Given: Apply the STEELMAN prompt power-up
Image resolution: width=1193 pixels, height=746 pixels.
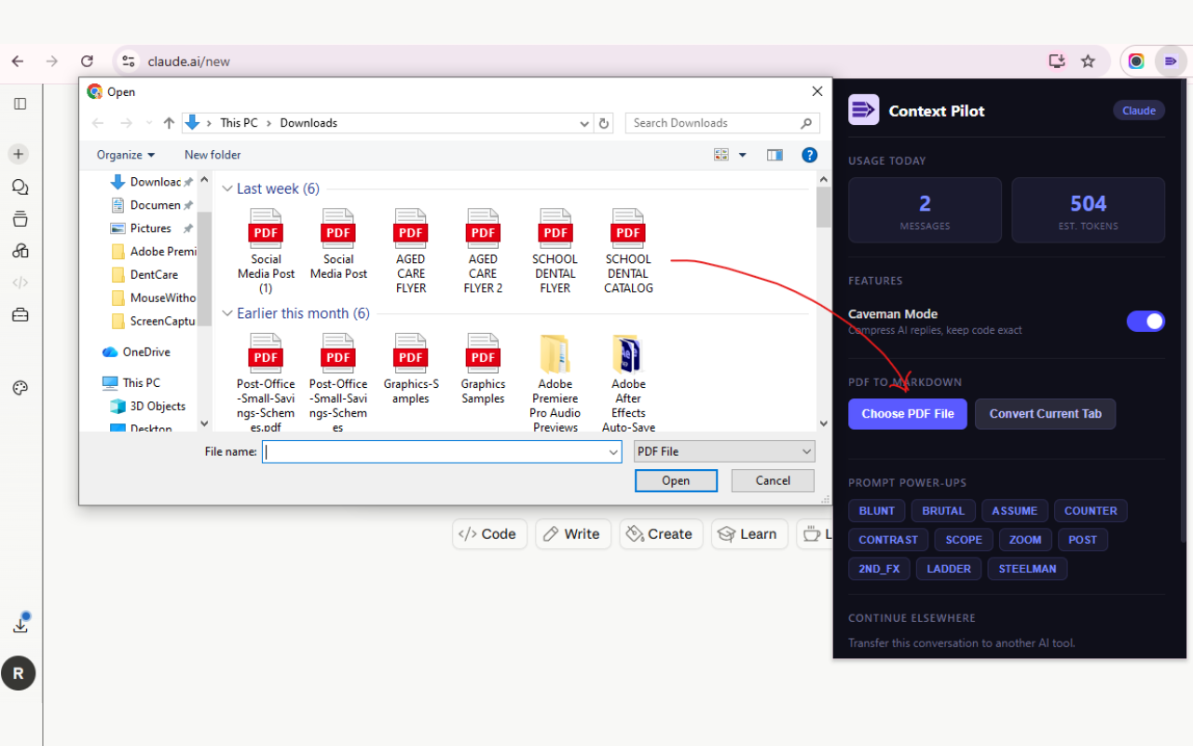Looking at the screenshot, I should [x=1027, y=569].
